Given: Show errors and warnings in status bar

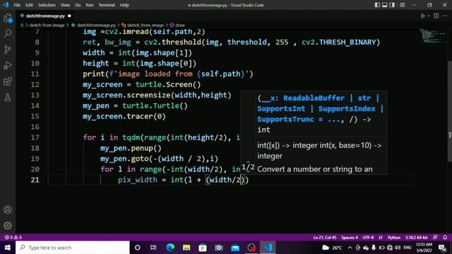Looking at the screenshot, I should (13, 237).
